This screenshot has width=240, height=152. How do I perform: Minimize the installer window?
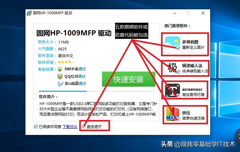coord(175,13)
